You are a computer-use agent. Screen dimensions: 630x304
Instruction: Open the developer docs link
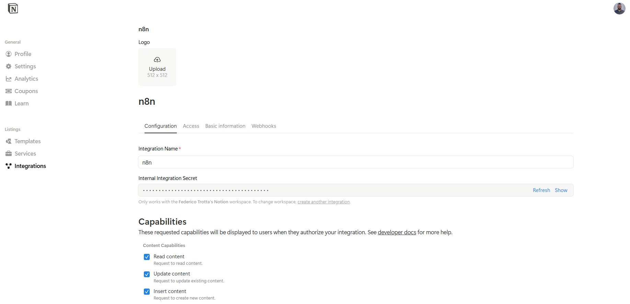pos(397,232)
